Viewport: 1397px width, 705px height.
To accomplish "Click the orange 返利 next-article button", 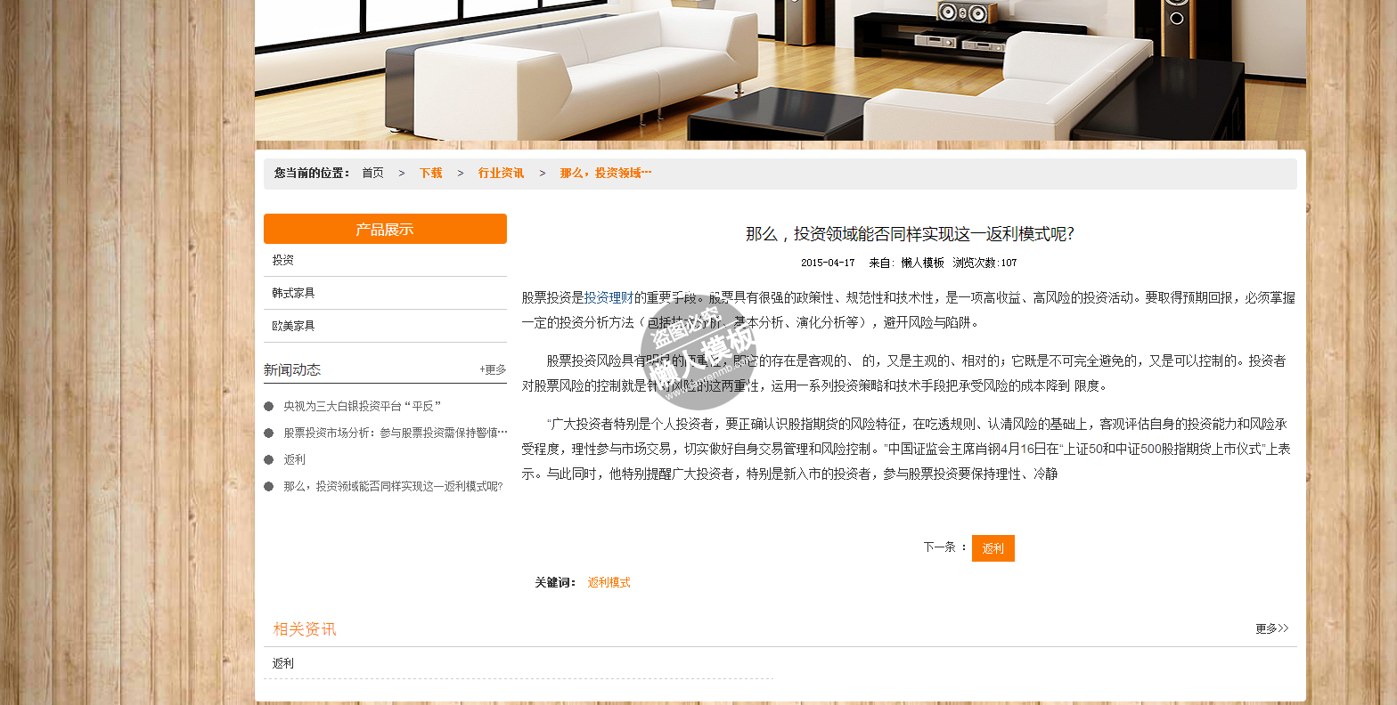I will pyautogui.click(x=993, y=548).
